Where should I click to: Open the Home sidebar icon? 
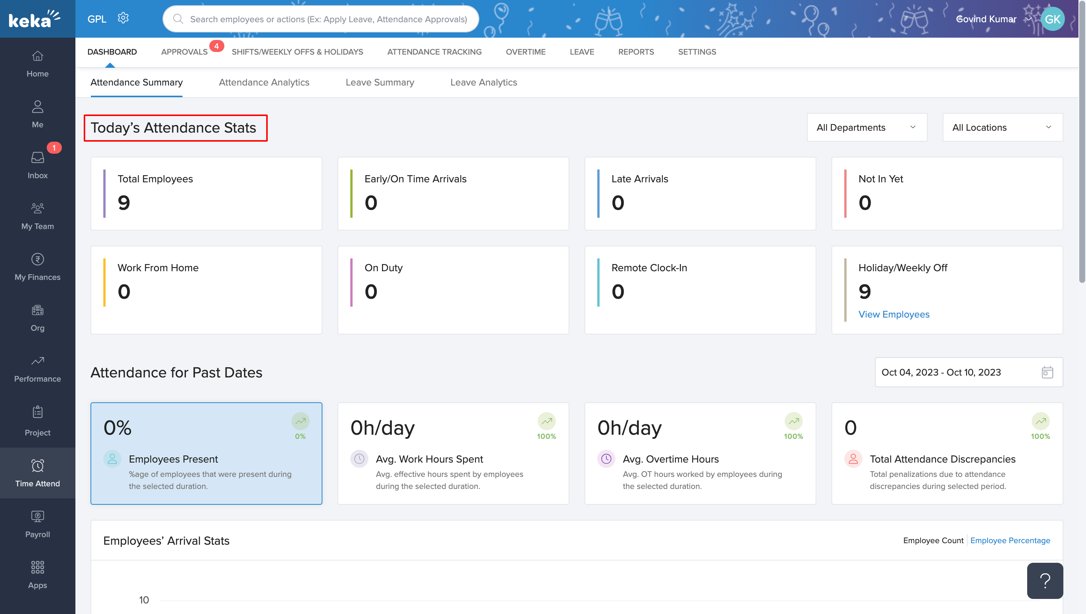point(38,64)
